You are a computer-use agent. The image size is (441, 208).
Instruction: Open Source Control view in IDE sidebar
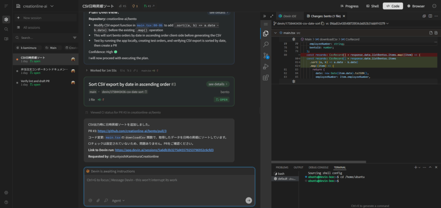[x=266, y=55]
